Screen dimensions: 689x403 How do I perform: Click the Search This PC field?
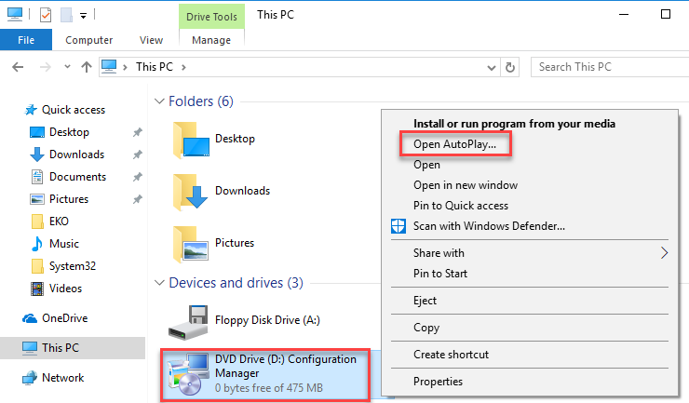(610, 67)
